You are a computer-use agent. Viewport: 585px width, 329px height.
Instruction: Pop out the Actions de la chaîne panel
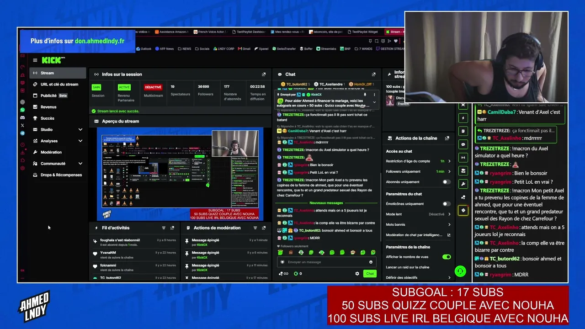click(447, 138)
